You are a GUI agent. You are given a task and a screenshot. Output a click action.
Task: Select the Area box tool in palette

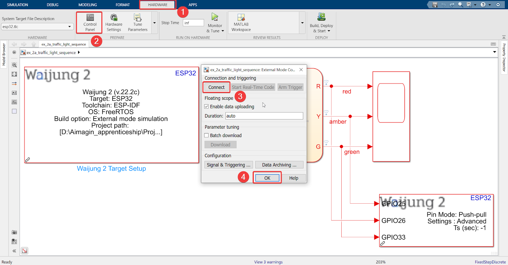[14, 111]
